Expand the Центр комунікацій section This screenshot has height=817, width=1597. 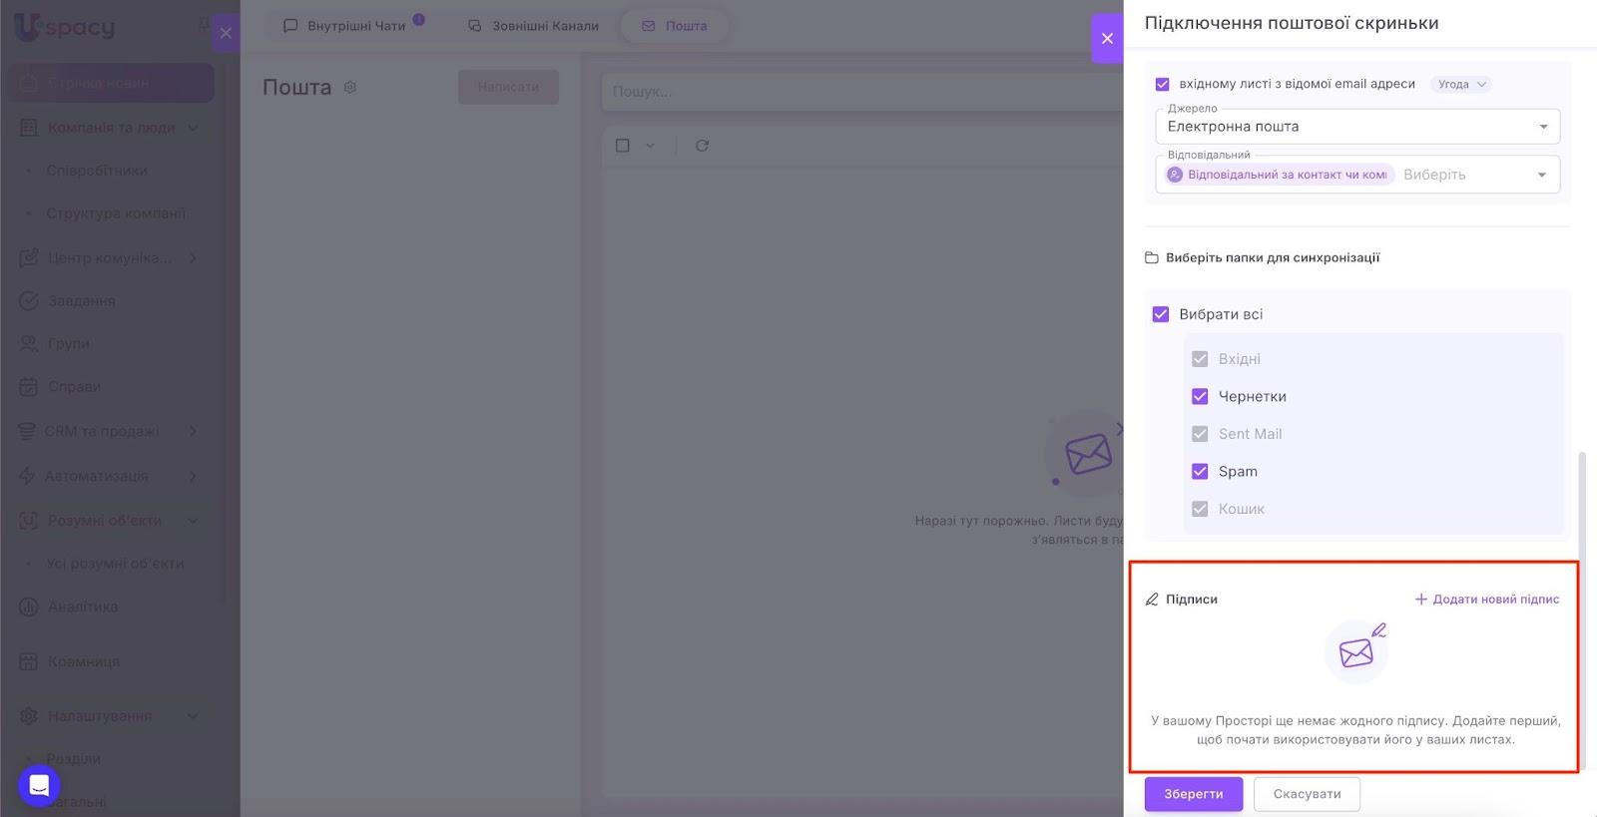click(x=193, y=257)
